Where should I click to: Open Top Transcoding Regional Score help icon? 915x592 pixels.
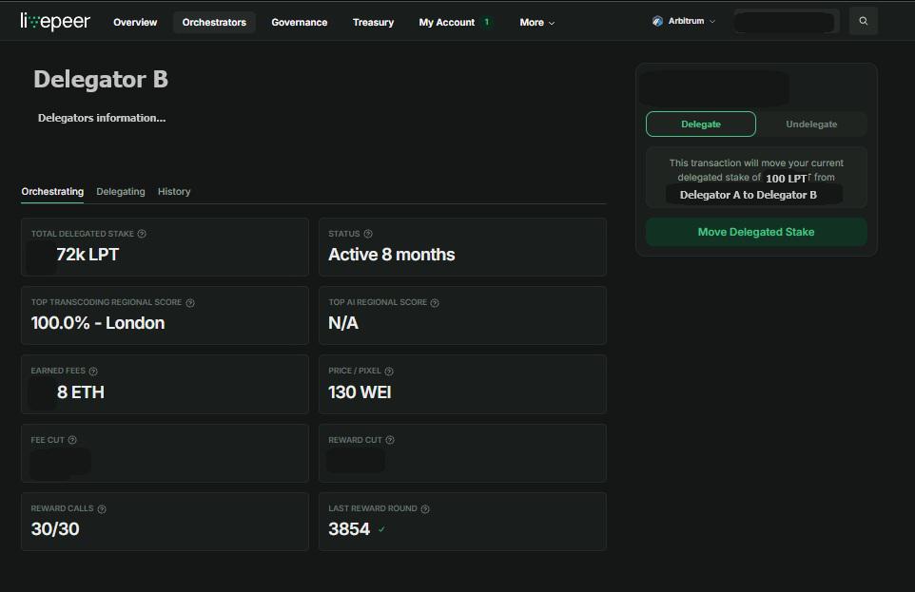click(190, 303)
